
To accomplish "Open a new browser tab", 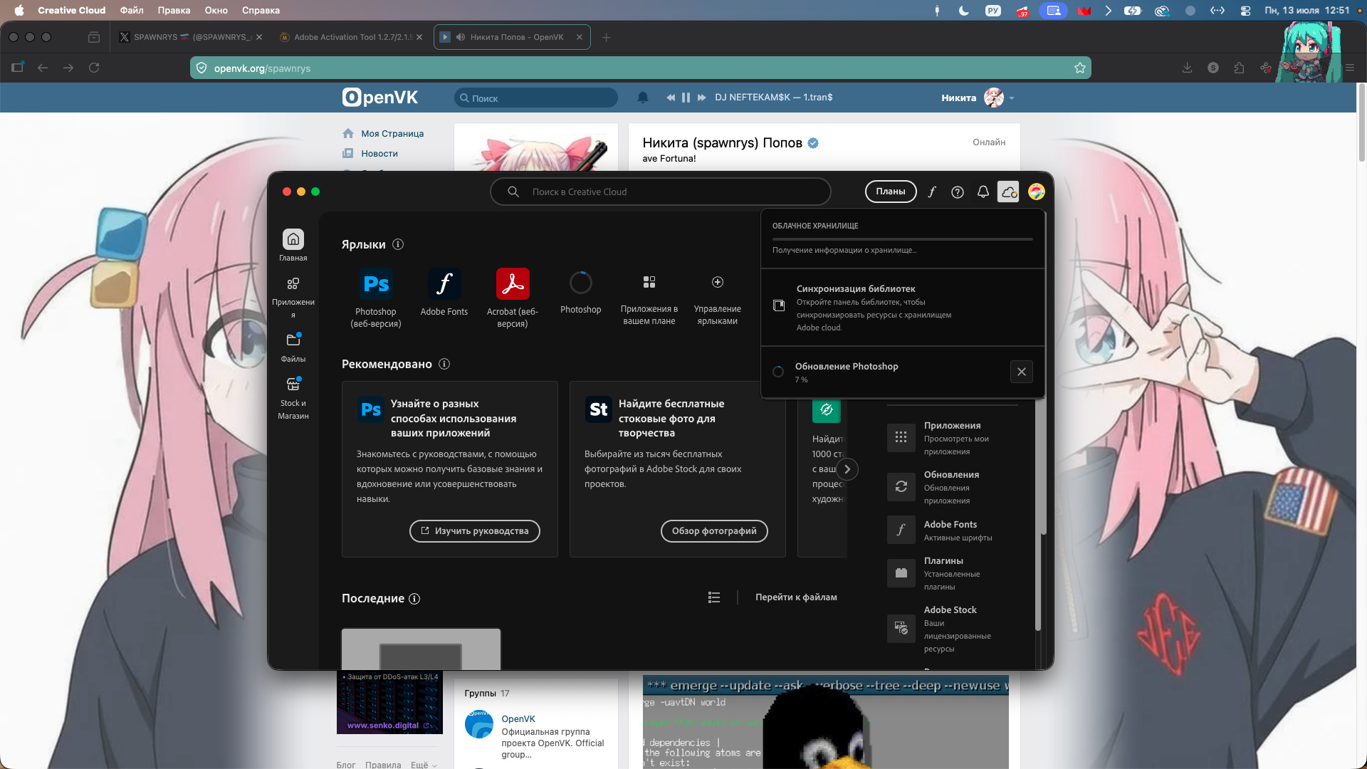I will pos(607,37).
